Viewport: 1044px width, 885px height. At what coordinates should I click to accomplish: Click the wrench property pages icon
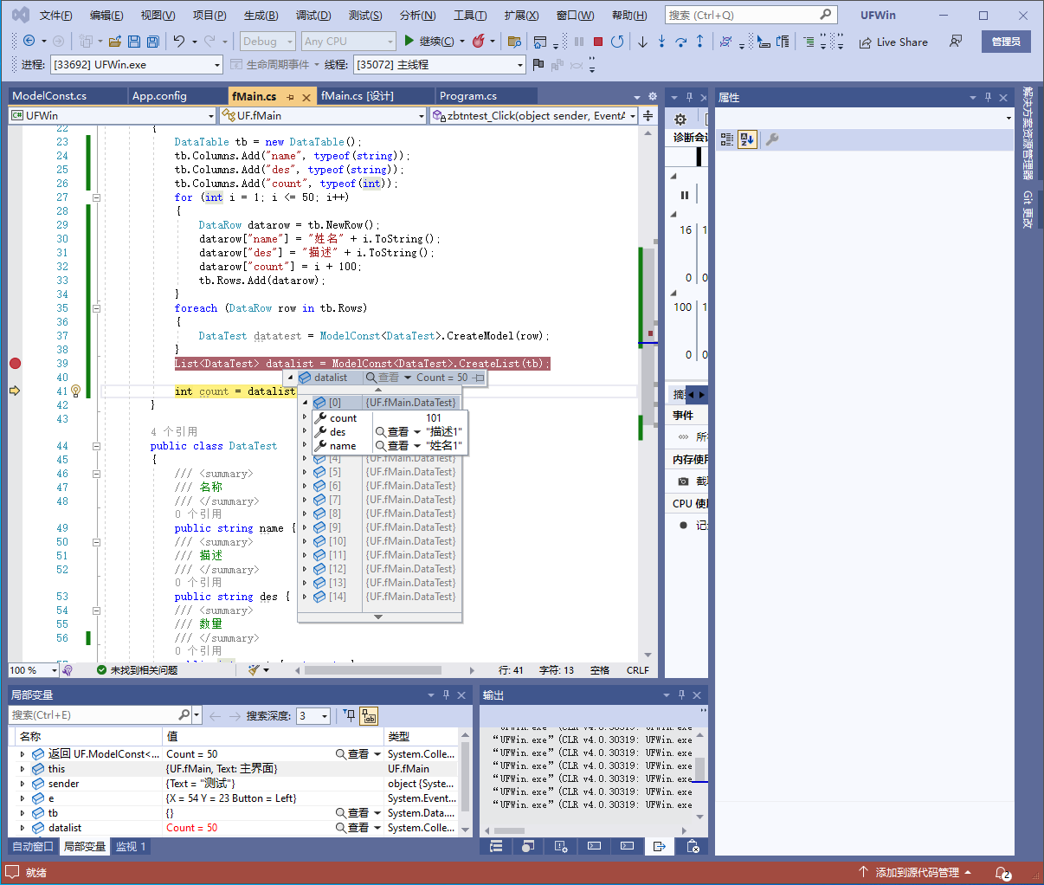pyautogui.click(x=772, y=139)
